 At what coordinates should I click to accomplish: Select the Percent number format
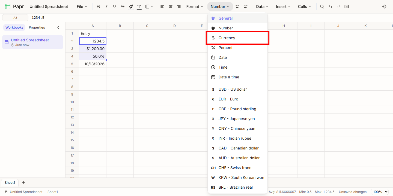point(237,48)
